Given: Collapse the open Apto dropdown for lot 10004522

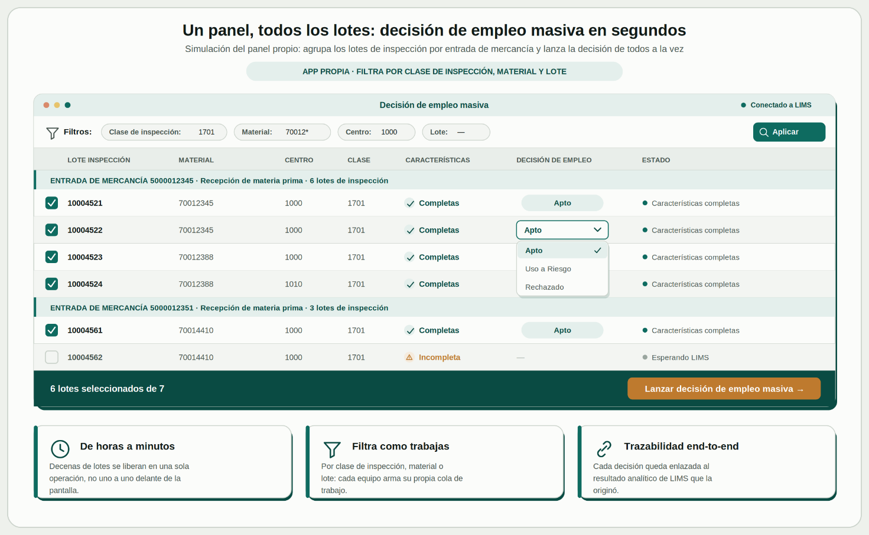Looking at the screenshot, I should (x=562, y=230).
